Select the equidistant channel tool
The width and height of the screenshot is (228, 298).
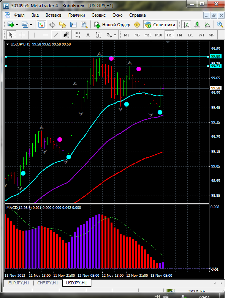(x=66, y=35)
